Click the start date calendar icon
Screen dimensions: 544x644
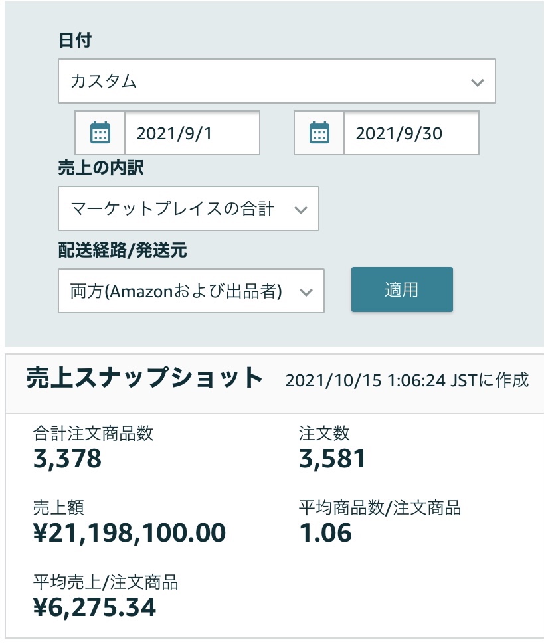(100, 133)
